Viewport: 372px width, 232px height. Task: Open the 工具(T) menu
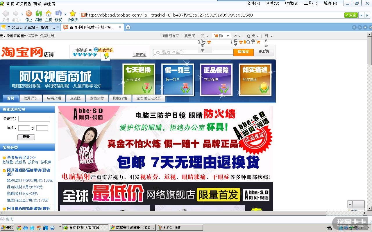[311, 3]
